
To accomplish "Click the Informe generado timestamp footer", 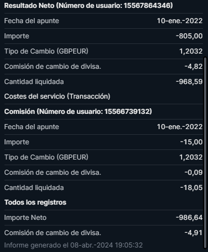I will coord(73,245).
